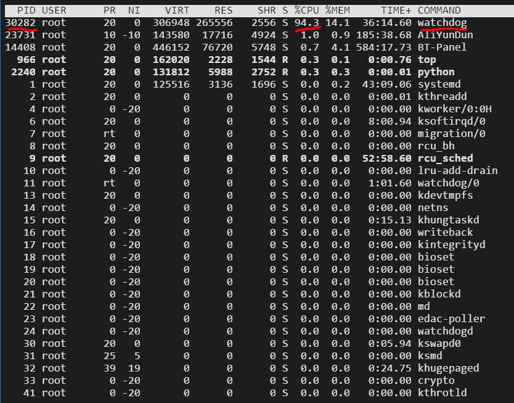Select PID 966
This screenshot has width=514, height=403.
coord(27,60)
